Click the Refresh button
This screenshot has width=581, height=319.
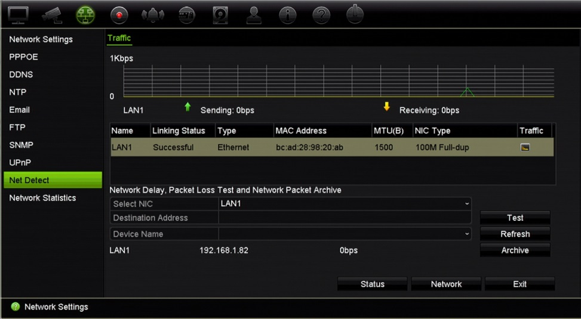(x=515, y=234)
